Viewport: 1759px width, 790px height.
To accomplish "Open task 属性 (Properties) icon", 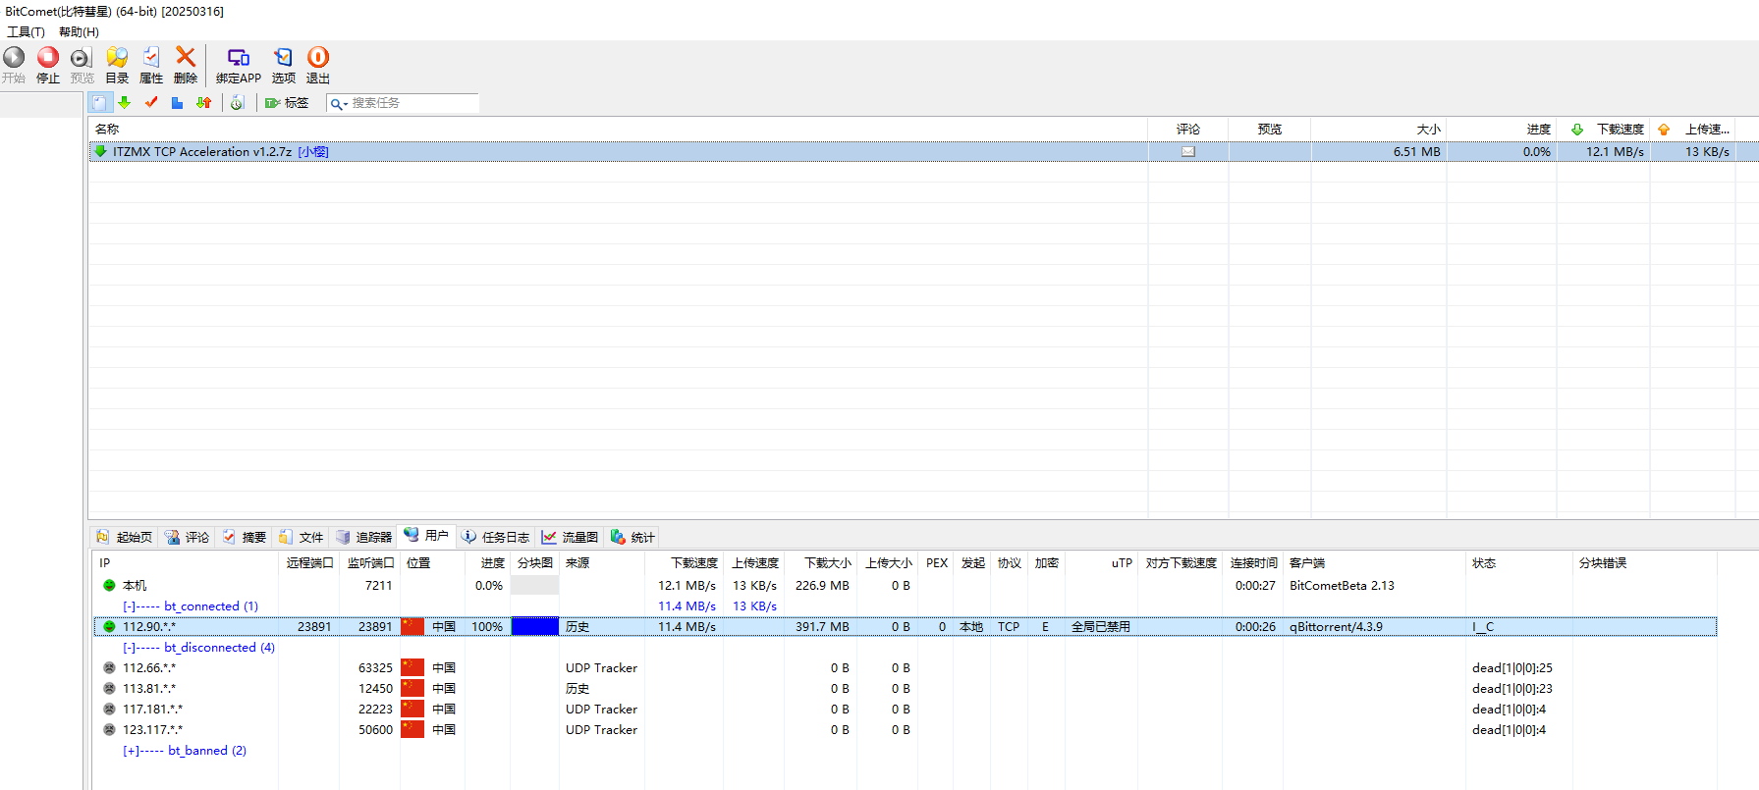I will click(151, 58).
